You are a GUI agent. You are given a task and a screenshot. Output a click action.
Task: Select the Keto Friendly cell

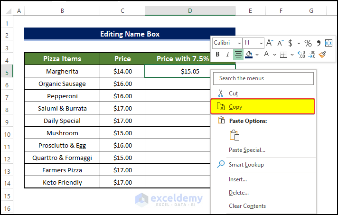pyautogui.click(x=62, y=182)
